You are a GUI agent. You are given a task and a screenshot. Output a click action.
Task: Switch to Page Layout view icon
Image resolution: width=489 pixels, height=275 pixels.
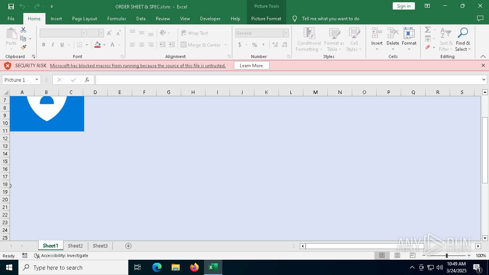[x=397, y=256]
